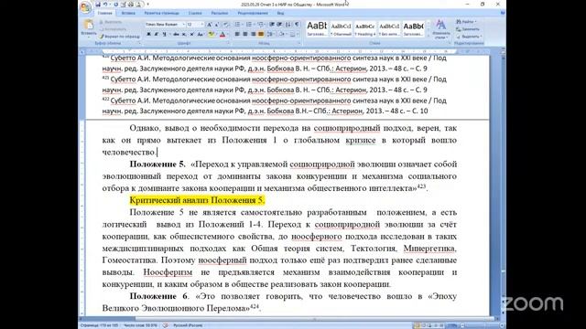
Task: Center align text
Action: coord(244,35)
